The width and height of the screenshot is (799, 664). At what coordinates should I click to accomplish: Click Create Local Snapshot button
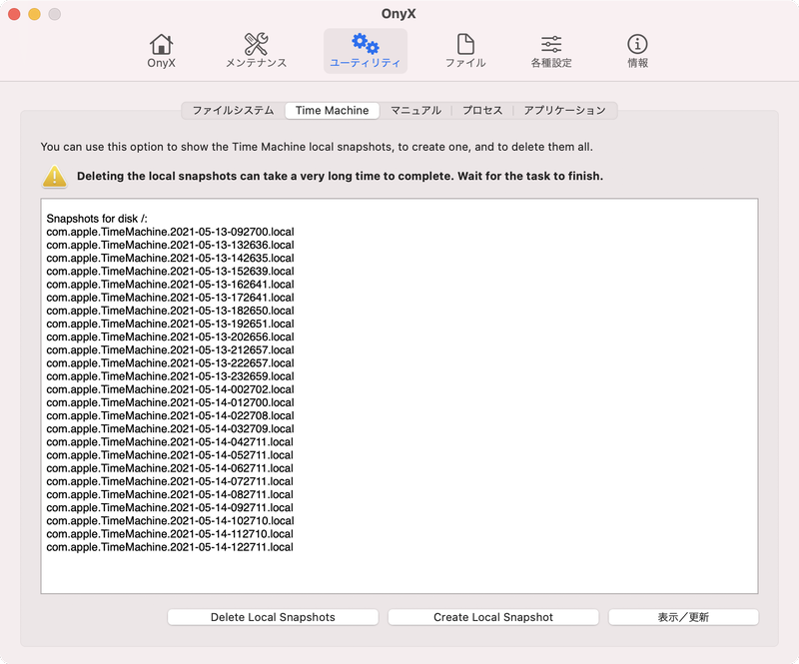492,617
